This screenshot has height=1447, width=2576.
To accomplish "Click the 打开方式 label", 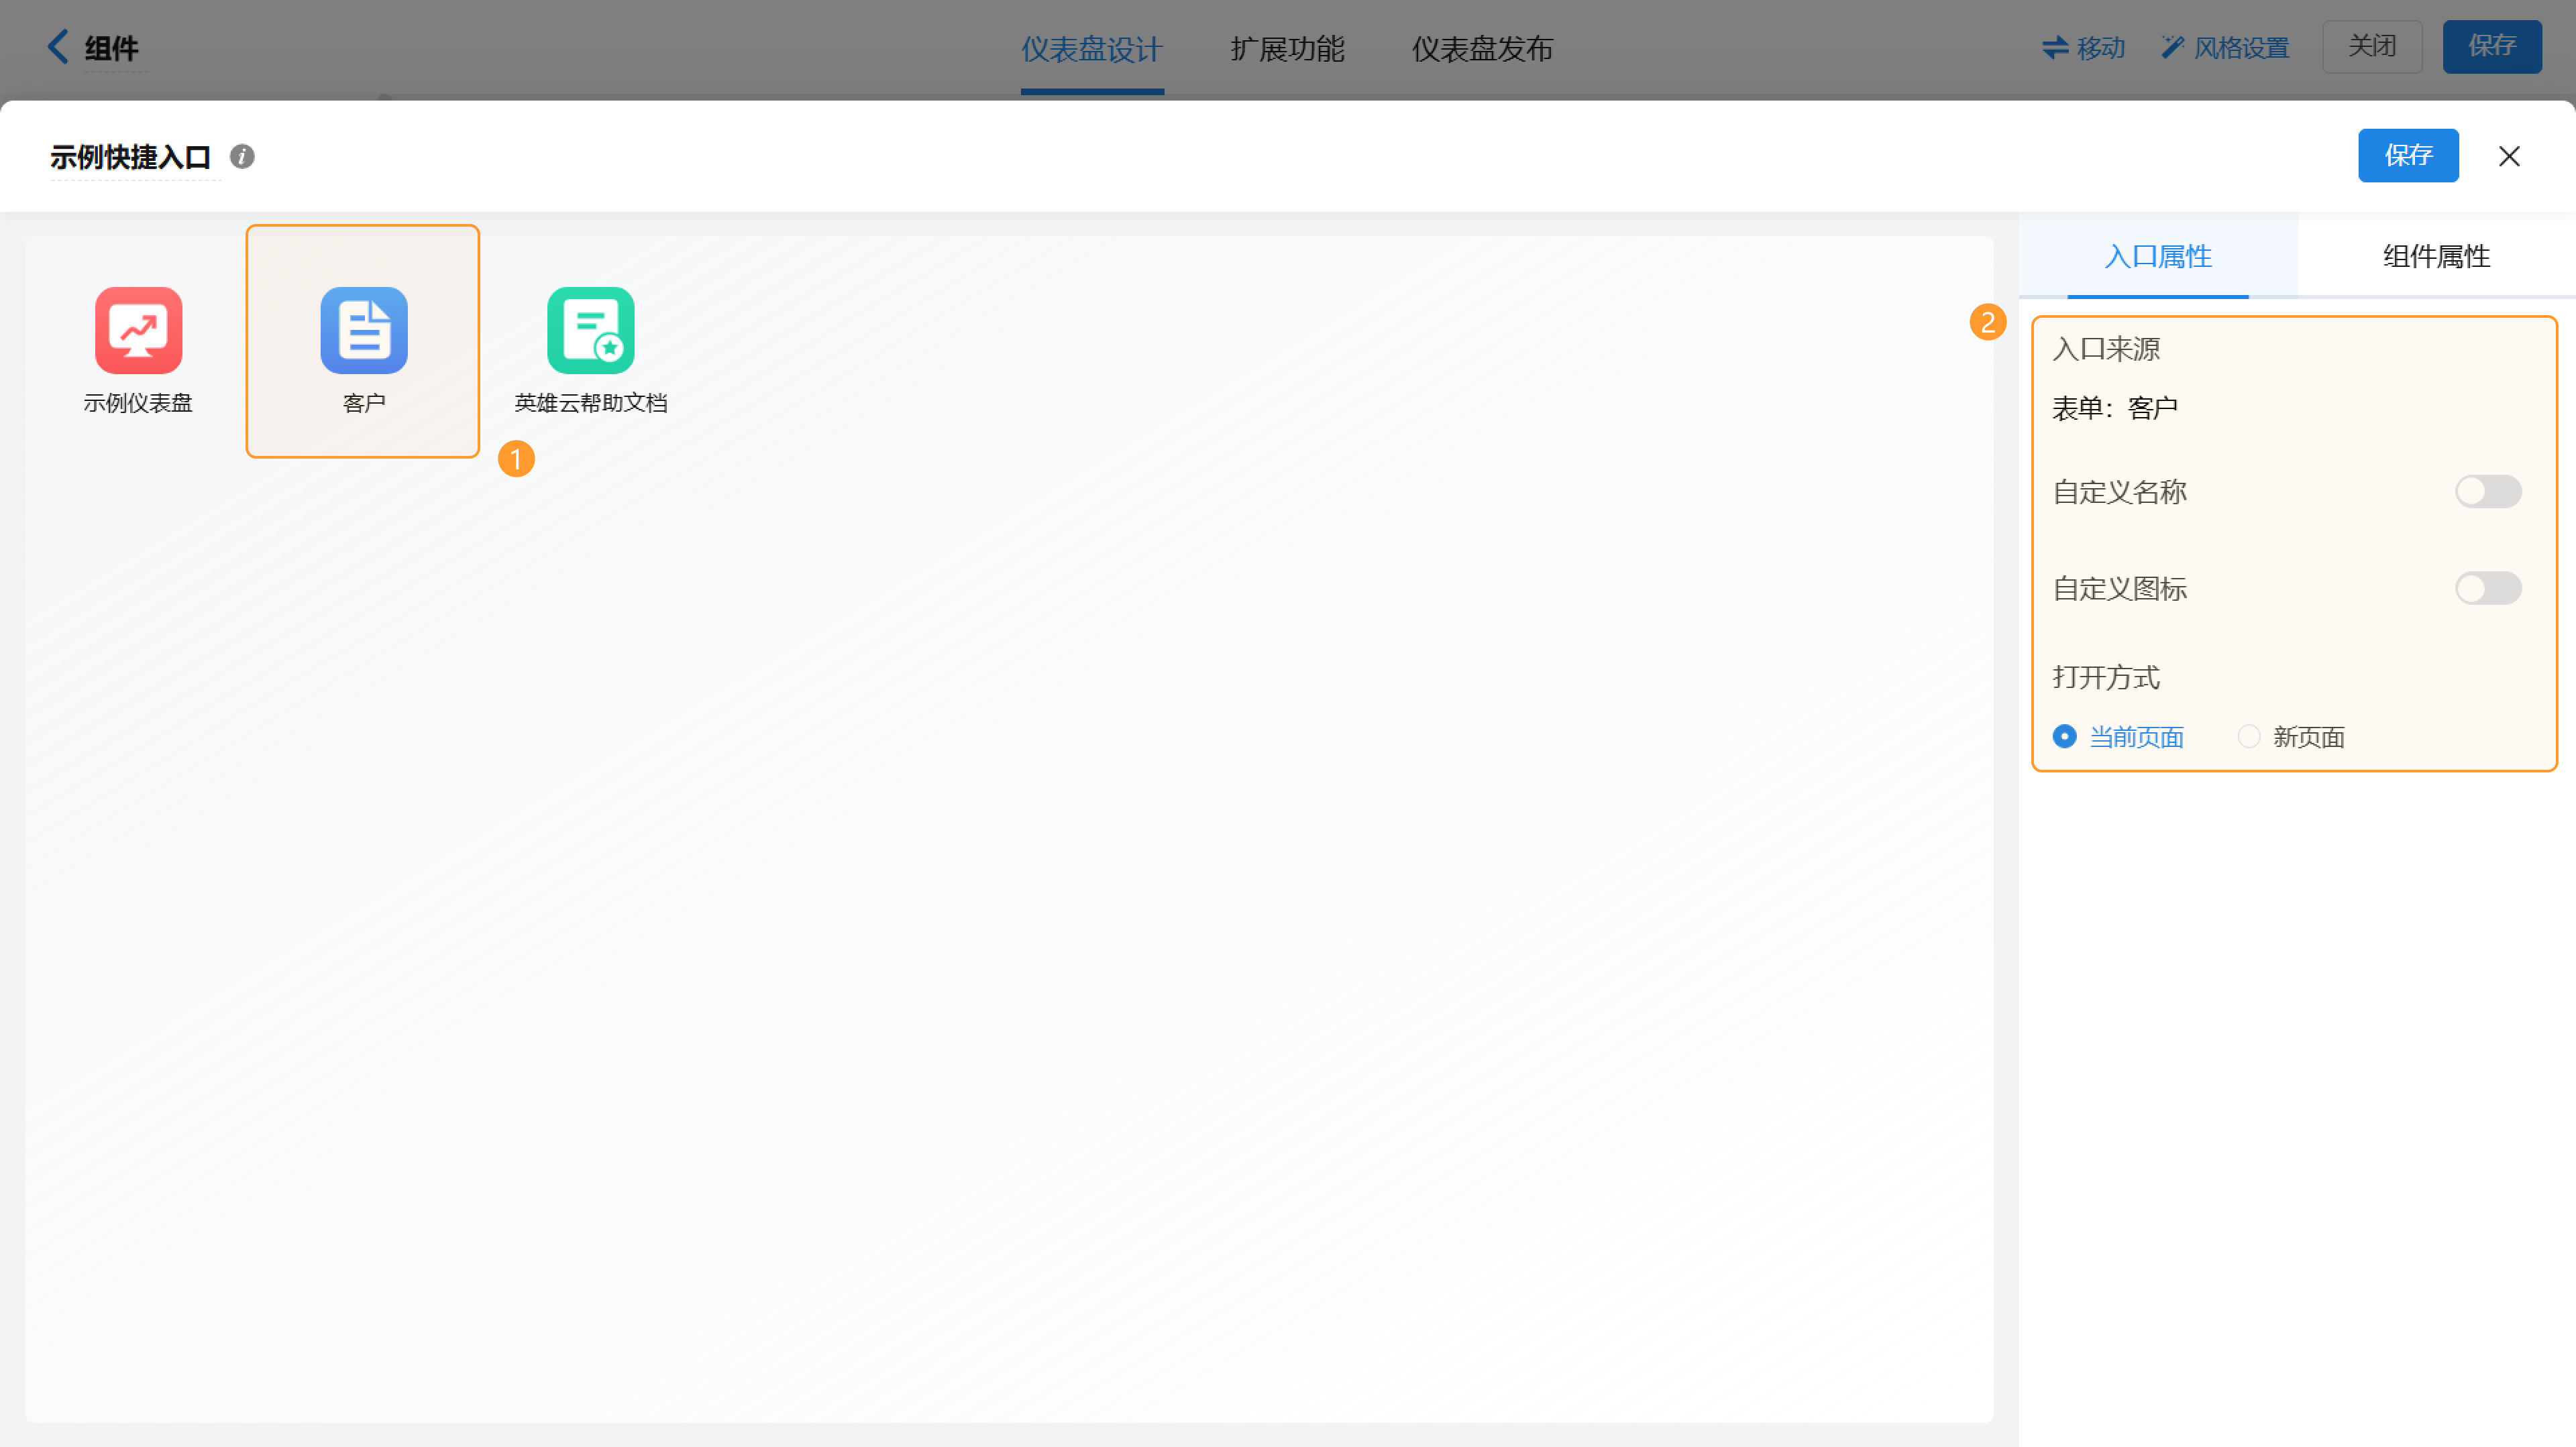I will (x=2105, y=677).
